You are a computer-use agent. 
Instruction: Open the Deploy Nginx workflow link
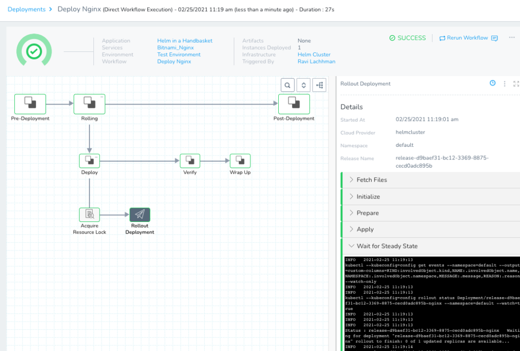click(174, 61)
